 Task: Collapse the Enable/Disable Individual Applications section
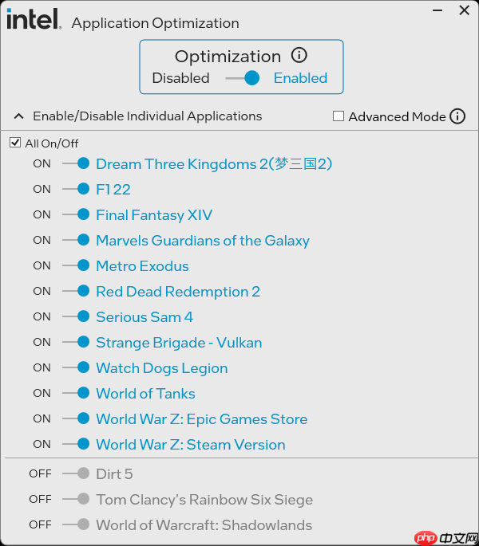(x=18, y=116)
